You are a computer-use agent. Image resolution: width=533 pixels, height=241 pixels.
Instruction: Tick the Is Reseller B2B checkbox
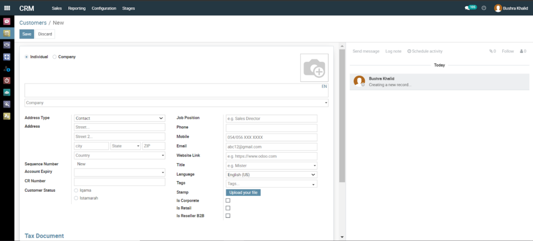pos(227,216)
